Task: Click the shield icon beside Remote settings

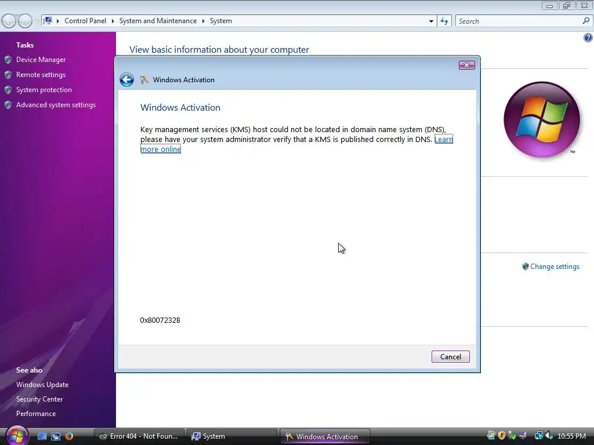Action: pyautogui.click(x=8, y=75)
